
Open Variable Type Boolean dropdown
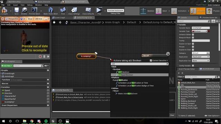pos(200,31)
